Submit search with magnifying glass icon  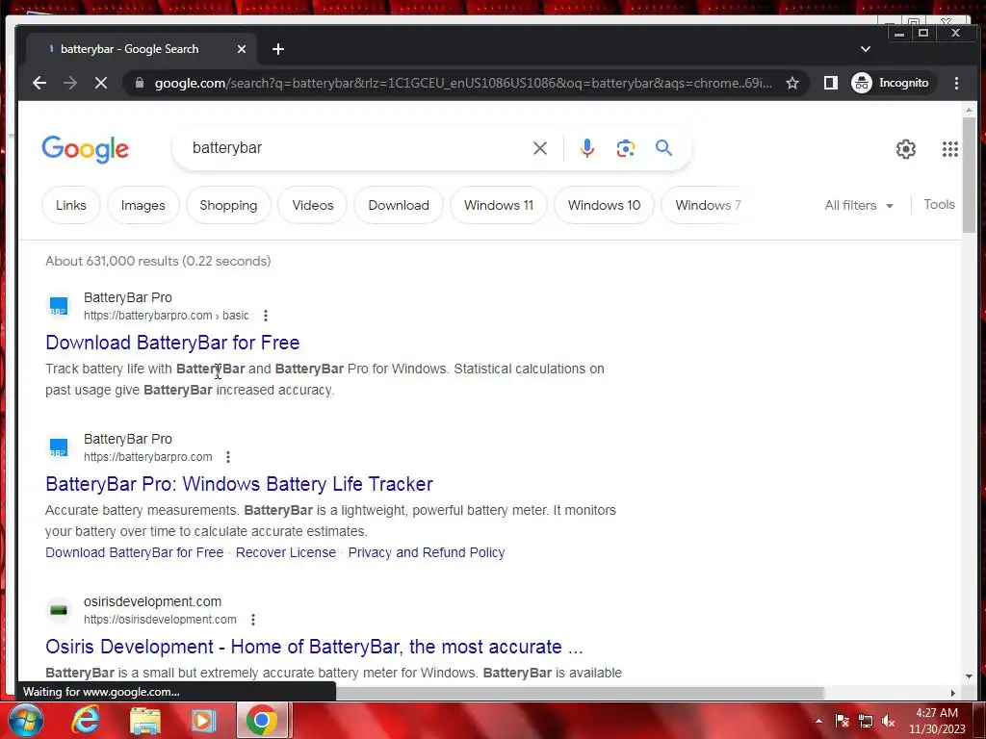point(664,148)
